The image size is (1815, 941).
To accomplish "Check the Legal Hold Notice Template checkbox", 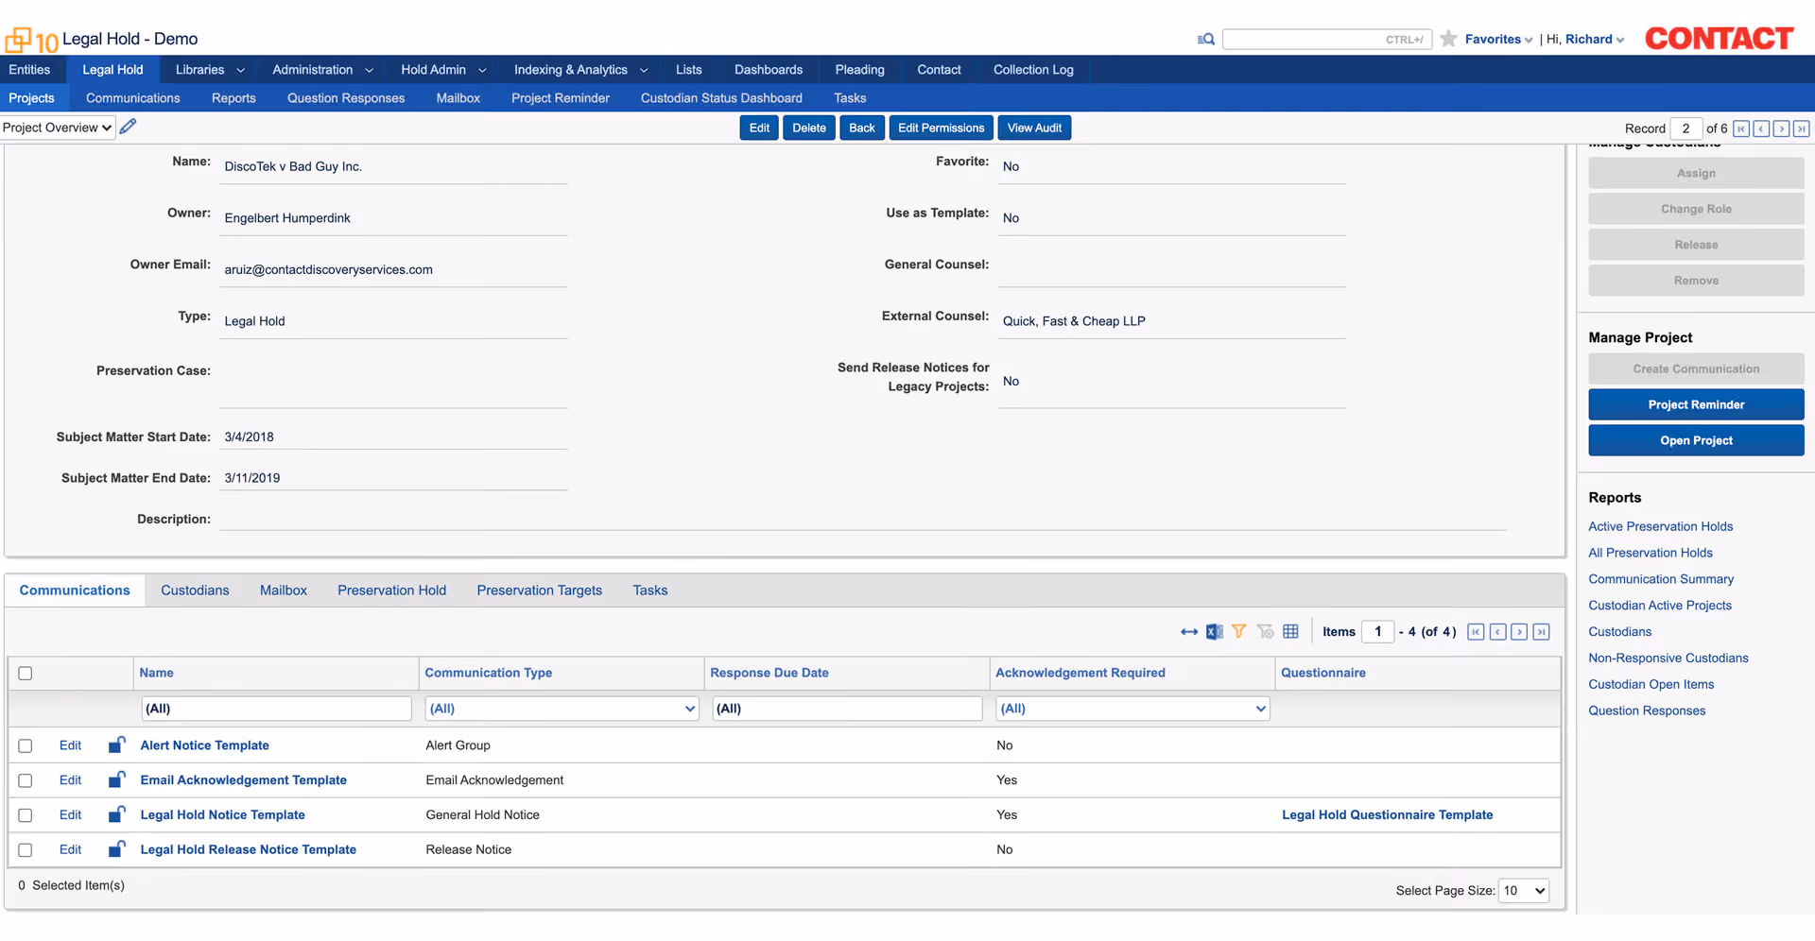I will pos(26,815).
